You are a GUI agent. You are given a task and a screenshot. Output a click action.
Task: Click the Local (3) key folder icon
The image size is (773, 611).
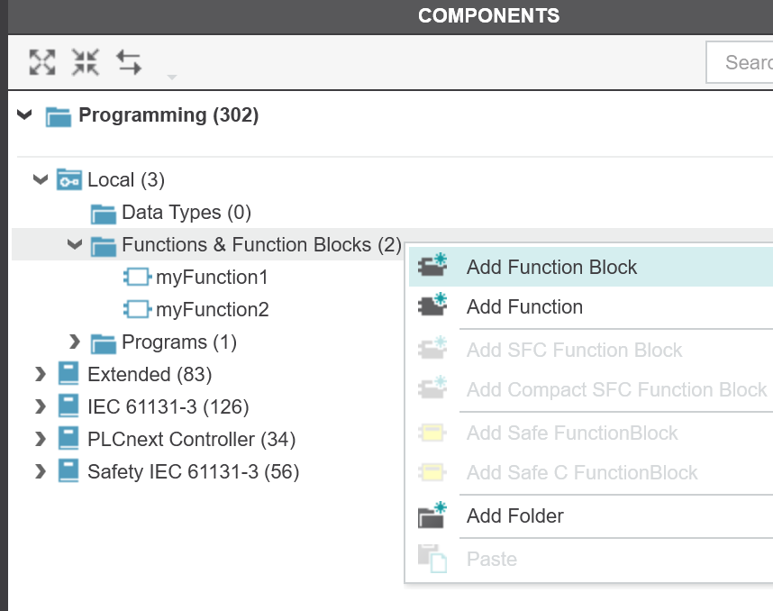(x=69, y=180)
